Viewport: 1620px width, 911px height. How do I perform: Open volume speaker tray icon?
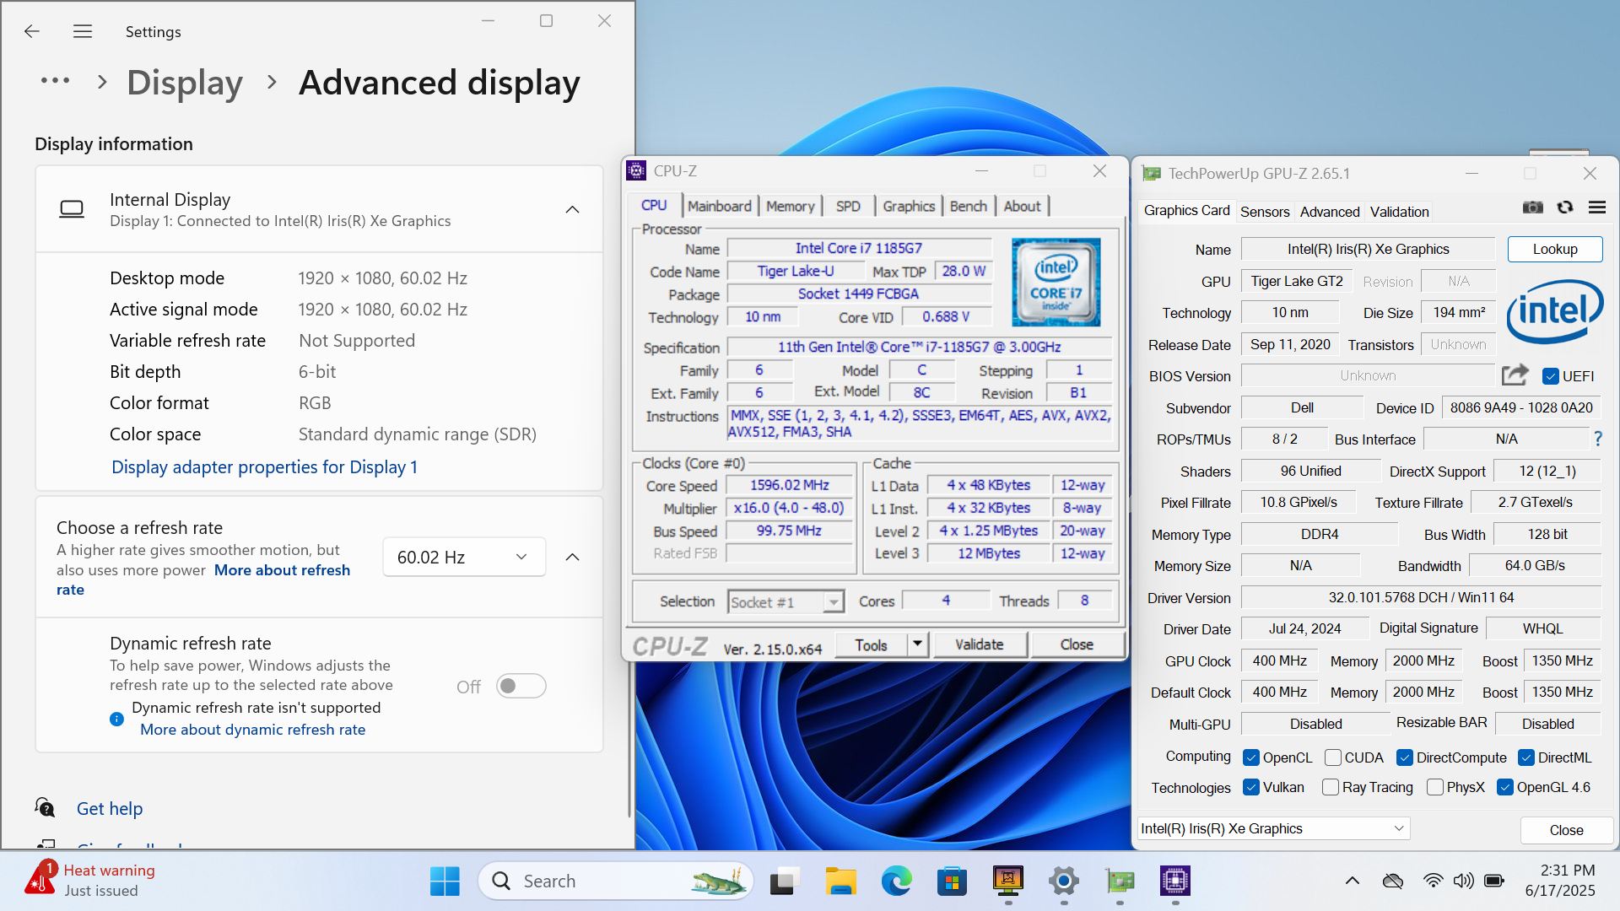1463,881
